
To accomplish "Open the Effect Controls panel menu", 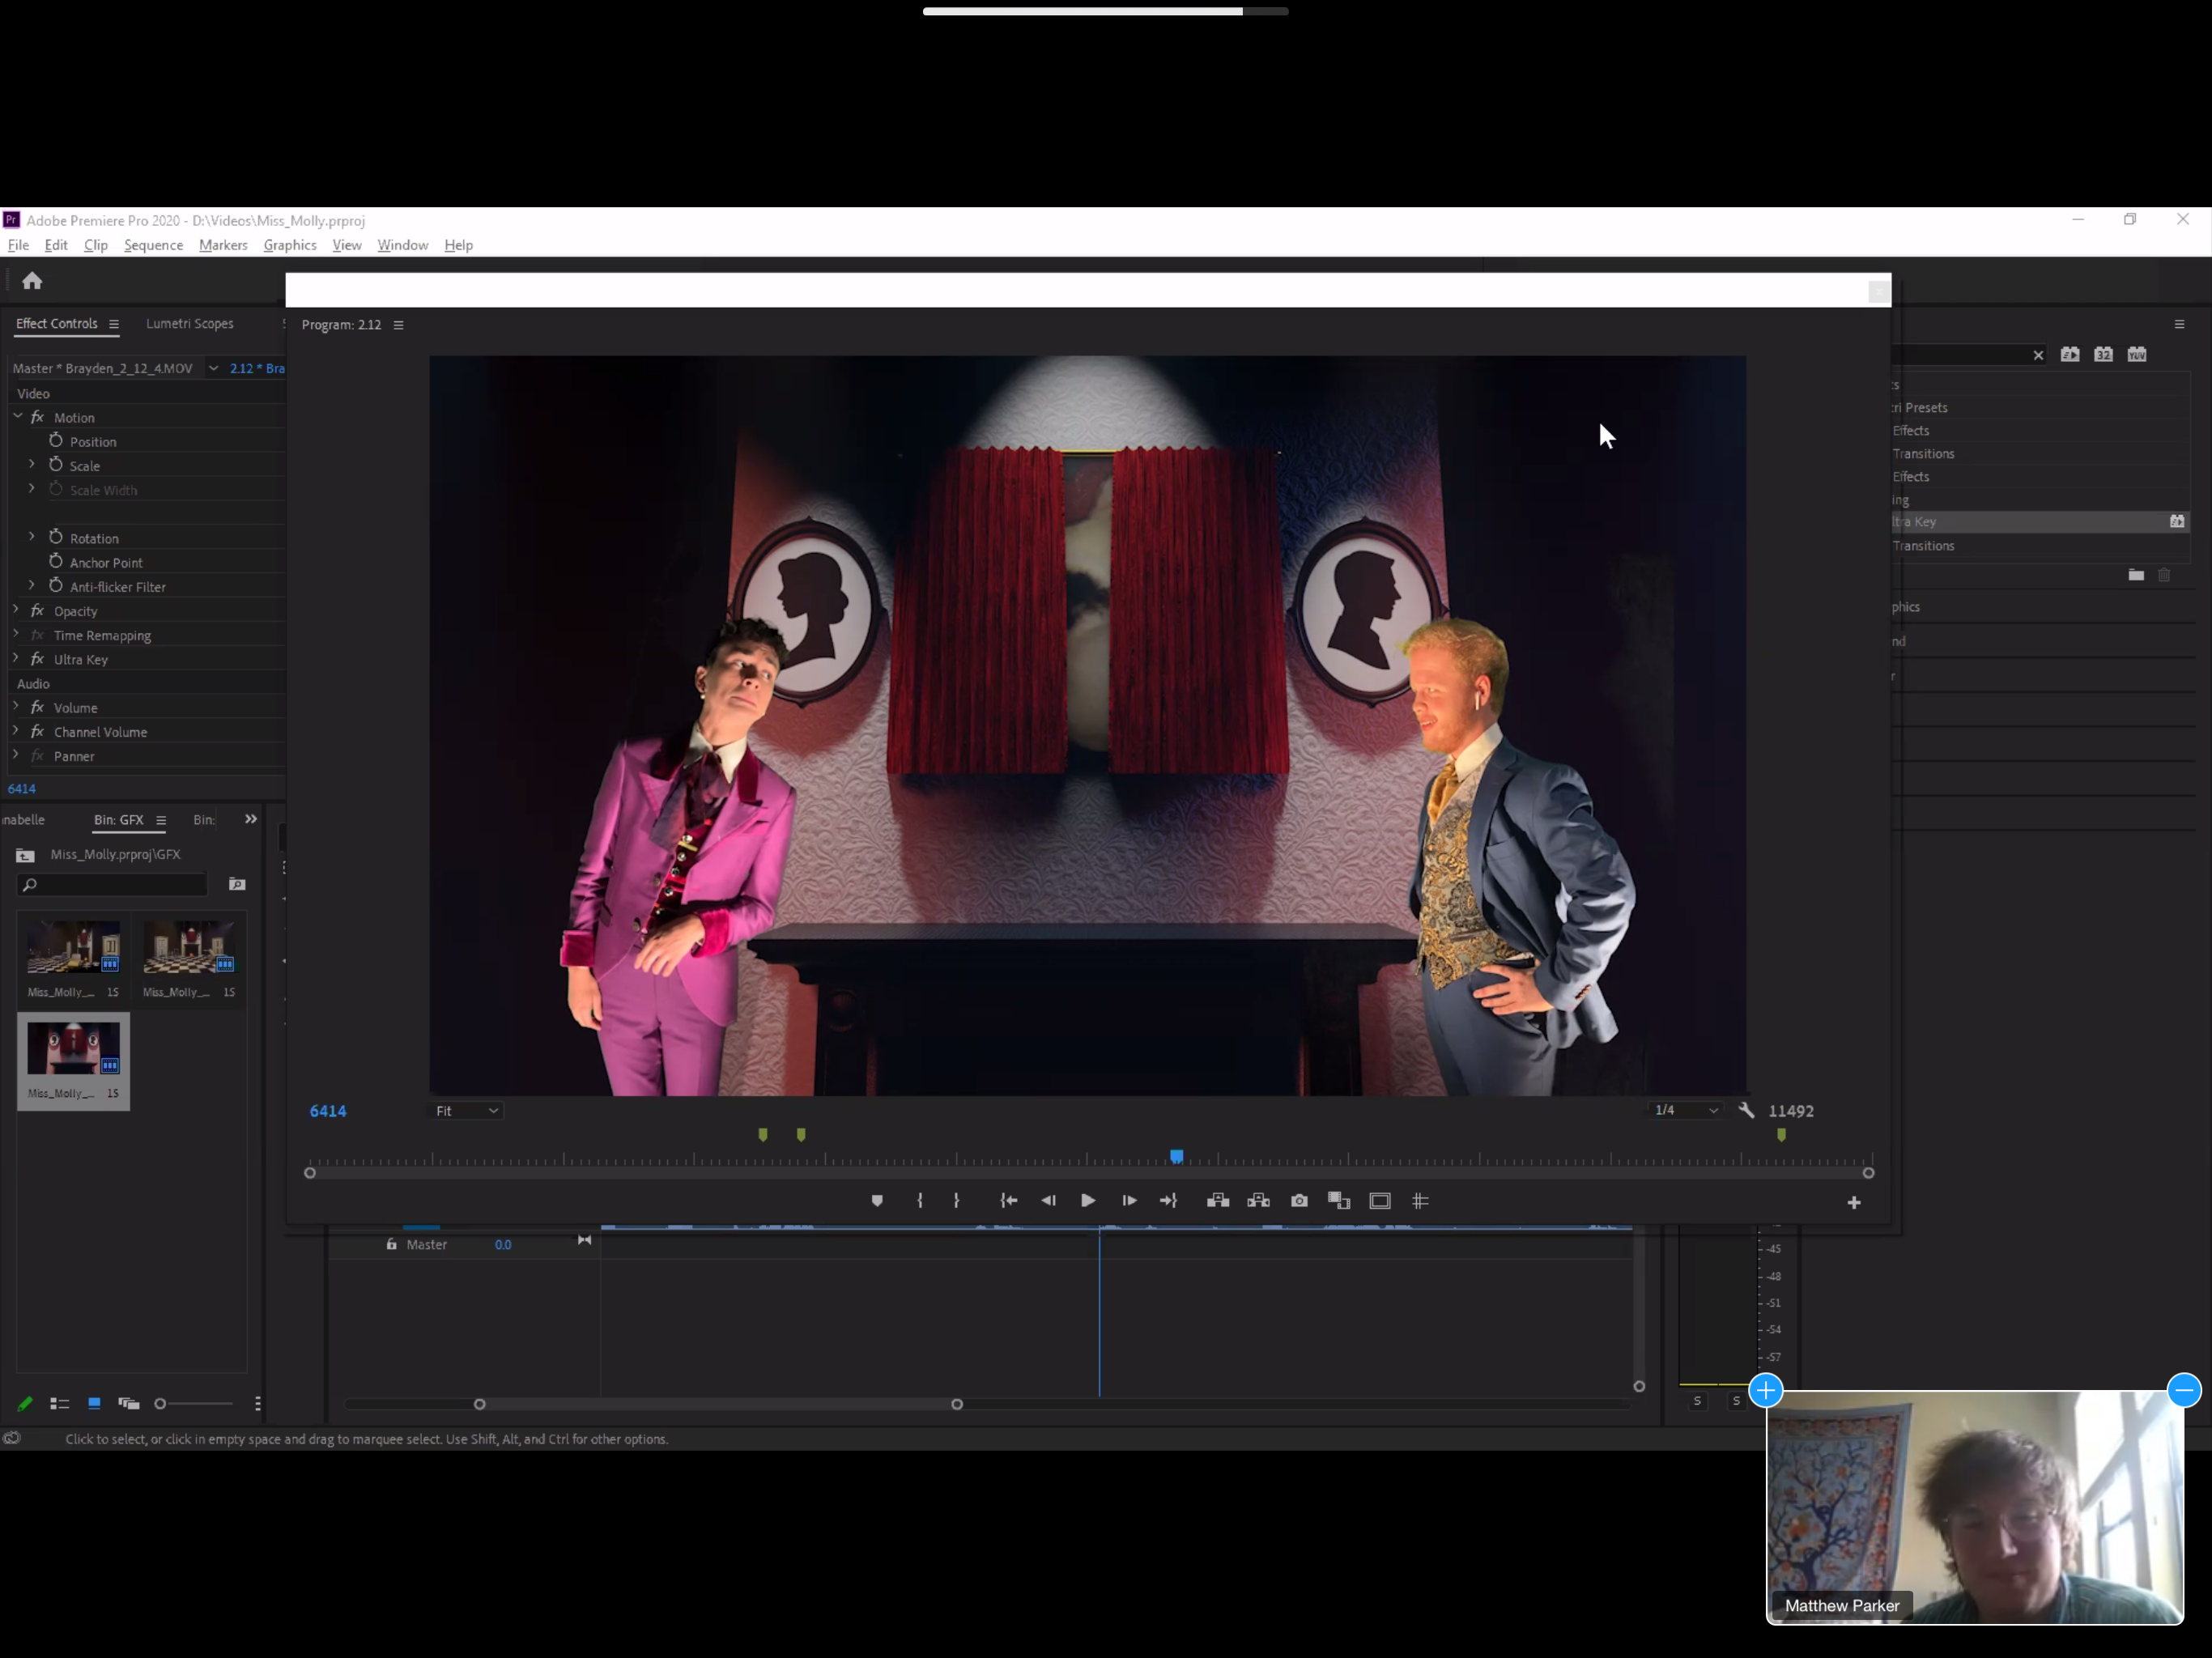I will [114, 324].
